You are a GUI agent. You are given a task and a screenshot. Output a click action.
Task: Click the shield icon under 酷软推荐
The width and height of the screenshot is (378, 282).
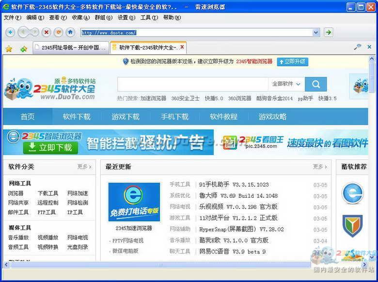click(x=352, y=226)
